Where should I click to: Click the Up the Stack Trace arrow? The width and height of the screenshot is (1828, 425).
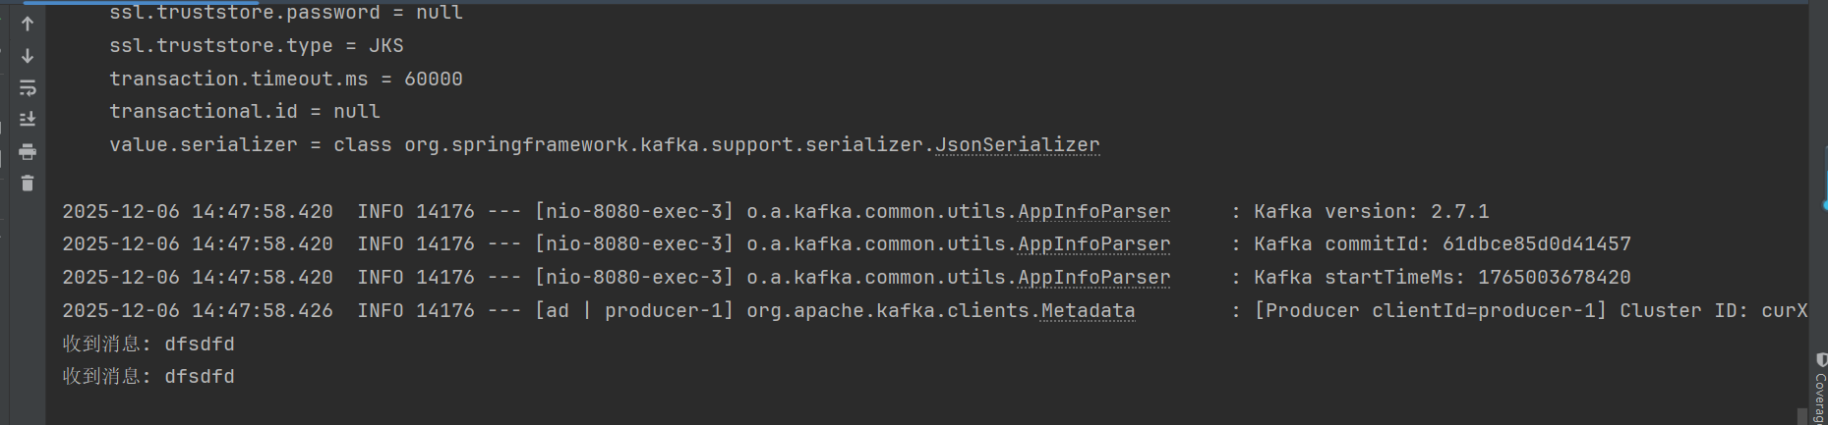pos(28,24)
